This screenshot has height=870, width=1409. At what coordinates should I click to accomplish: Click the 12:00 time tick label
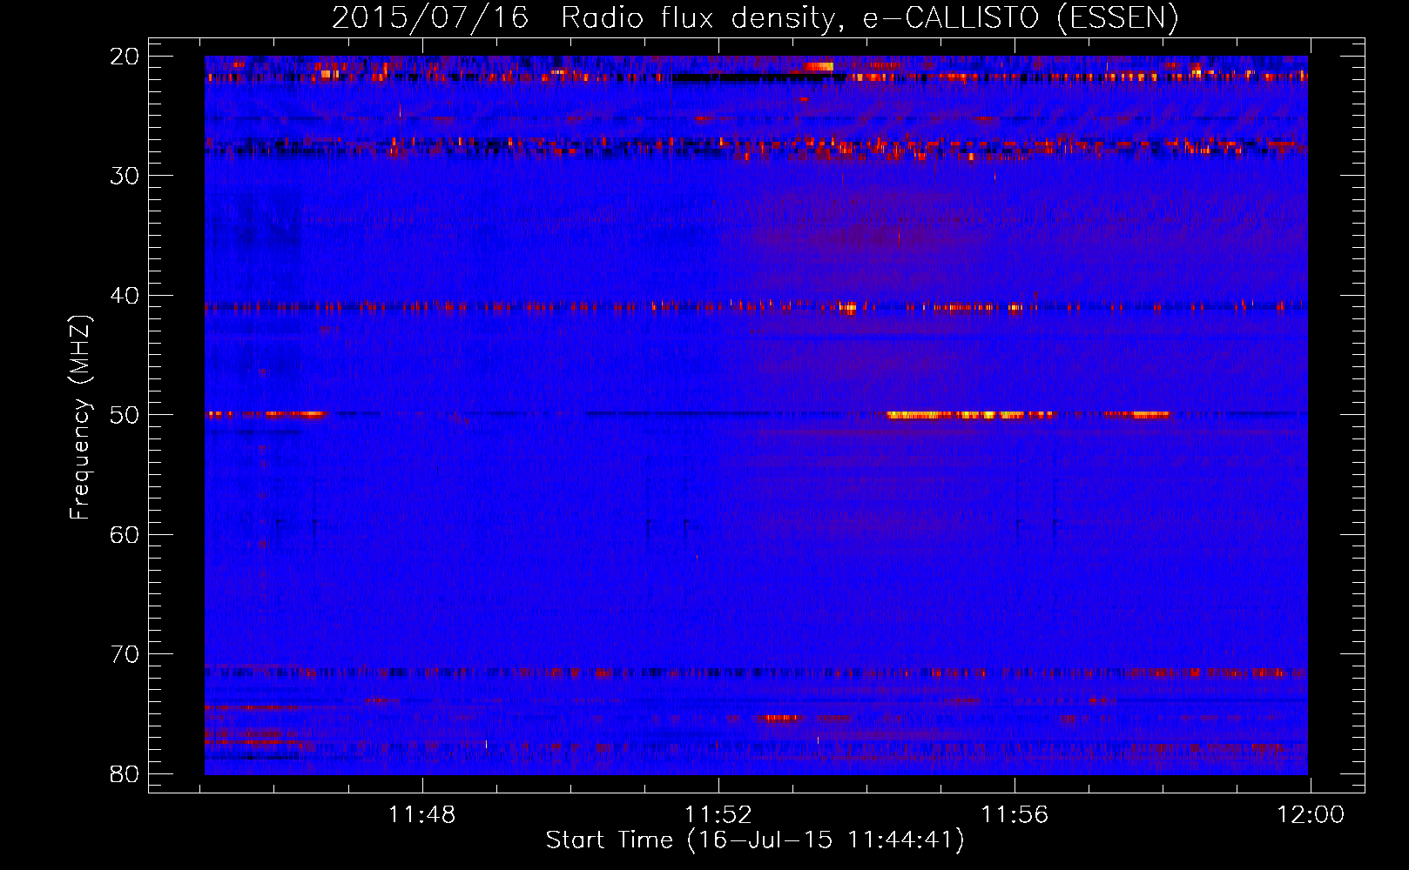1311,814
